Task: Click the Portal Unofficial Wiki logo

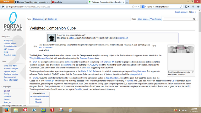Action: 13,21
